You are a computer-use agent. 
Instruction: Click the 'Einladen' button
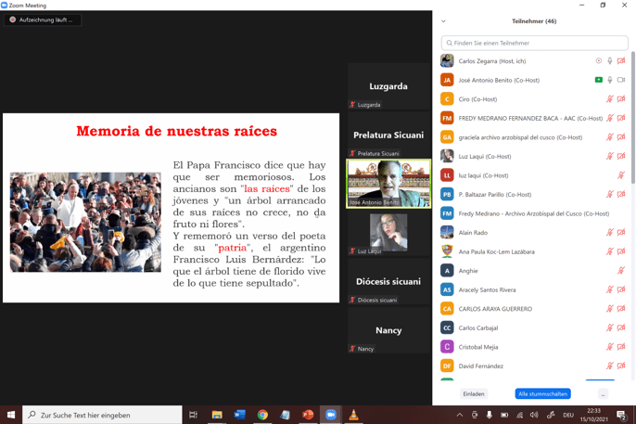(x=474, y=394)
